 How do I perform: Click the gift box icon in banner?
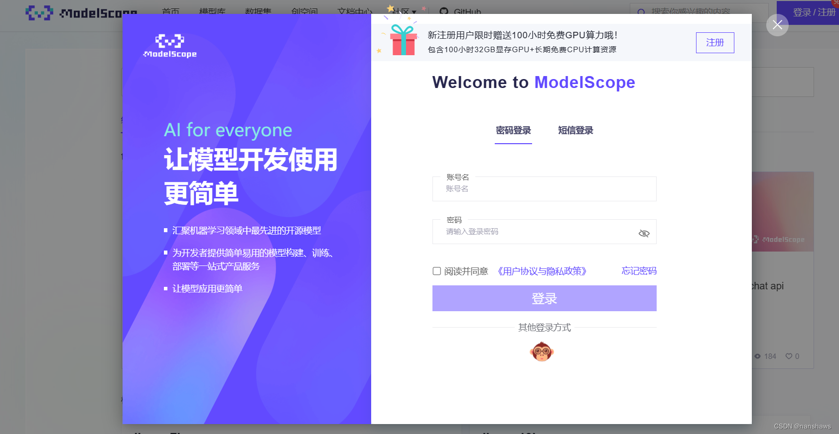point(403,40)
